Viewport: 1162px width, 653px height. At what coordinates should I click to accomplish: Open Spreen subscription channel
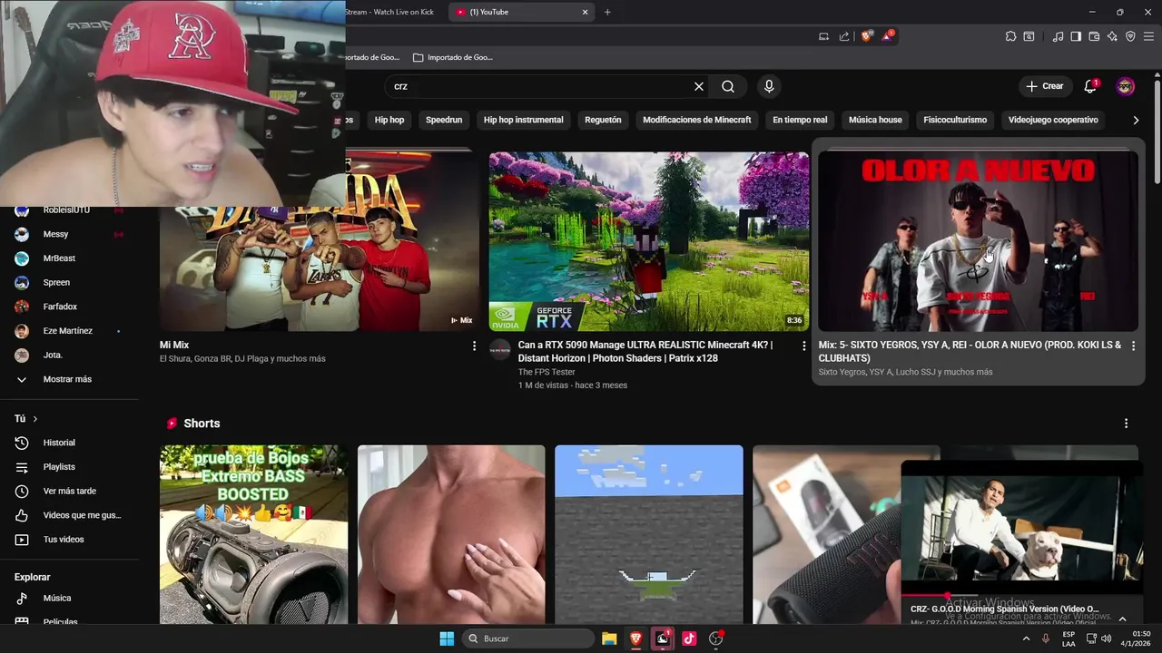[70, 282]
